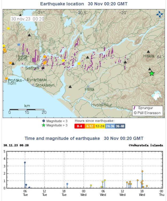167x201 pixels.
Task: Click the magnitude 3.5 data point on the chart
Action: (x=25, y=162)
